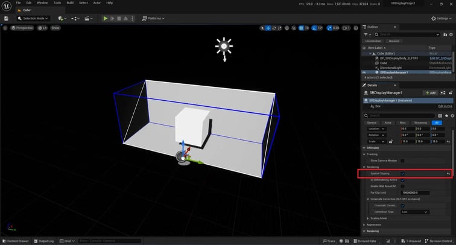Image resolution: width=456 pixels, height=245 pixels.
Task: Toggle the Crosstalk Correction checkbox
Action: pos(402,206)
